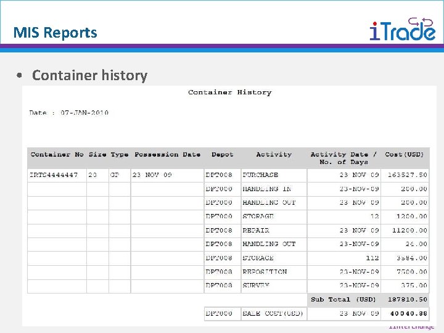Select container number IRTS4444447
Screen dimensions: 444x333
coord(54,175)
